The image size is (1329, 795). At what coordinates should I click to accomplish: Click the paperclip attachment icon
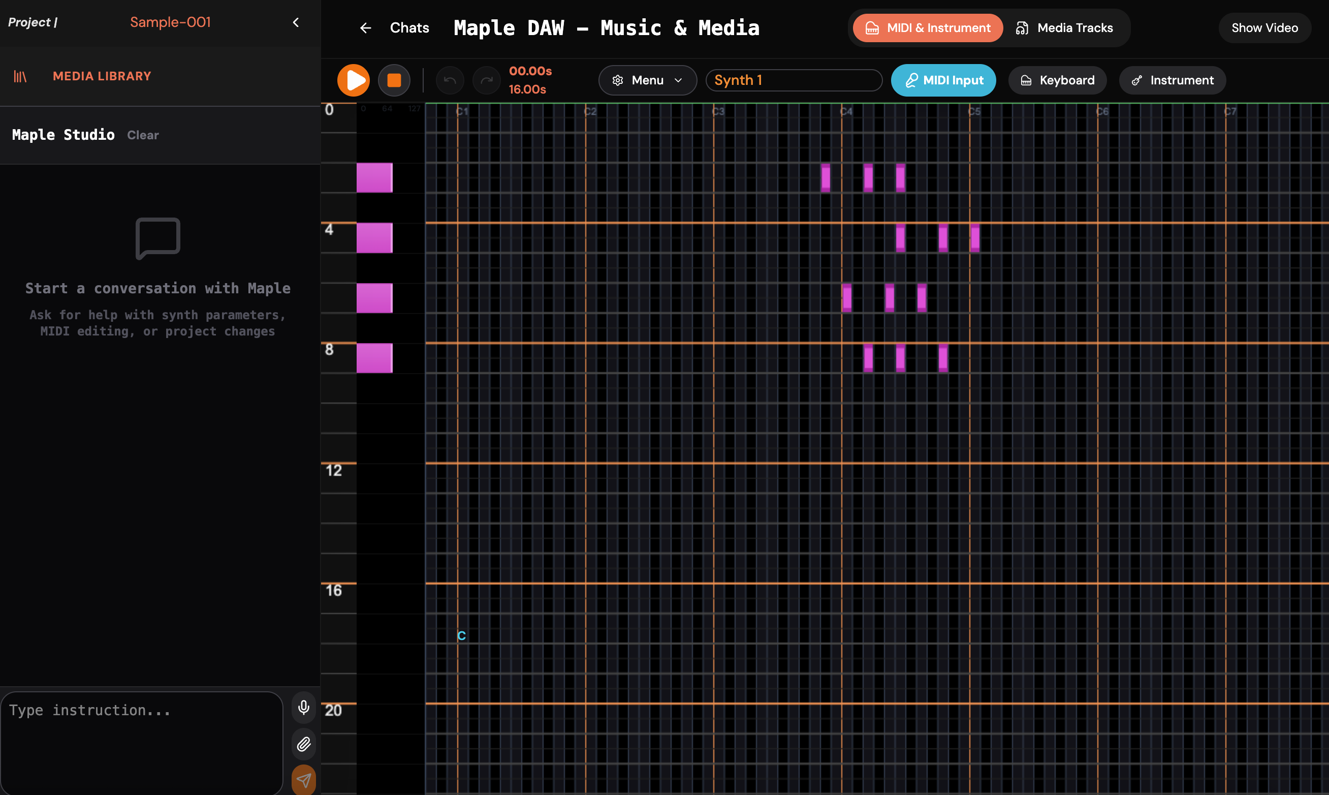pyautogui.click(x=303, y=744)
